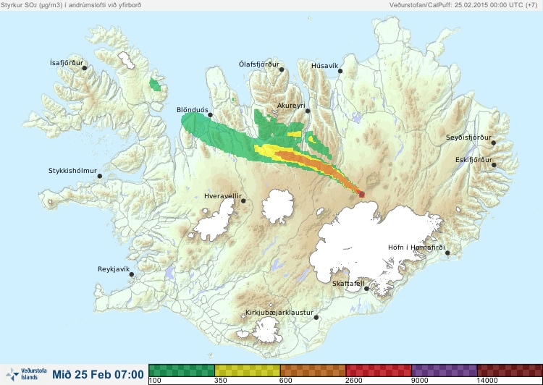Click the purple 9000 legend swatch
The height and width of the screenshot is (385, 543).
pos(445,371)
